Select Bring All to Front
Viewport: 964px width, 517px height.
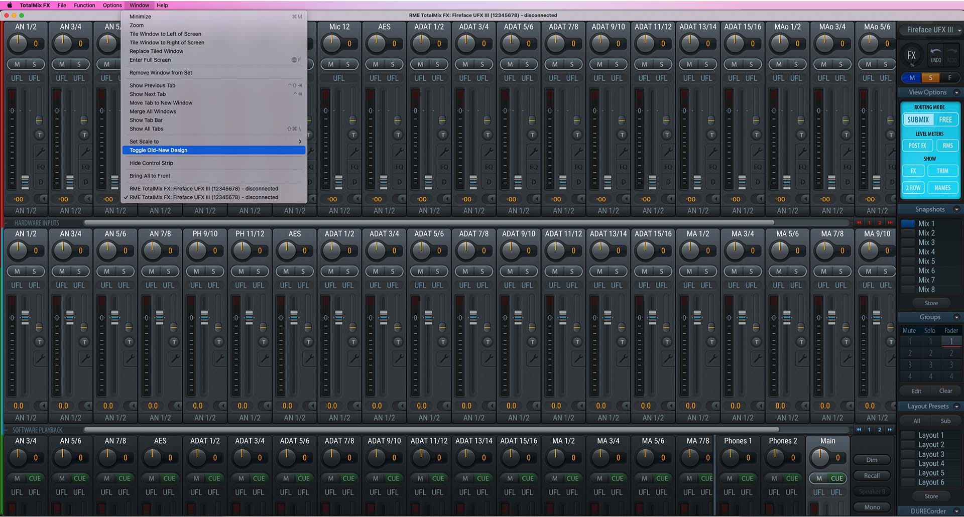[x=214, y=176]
